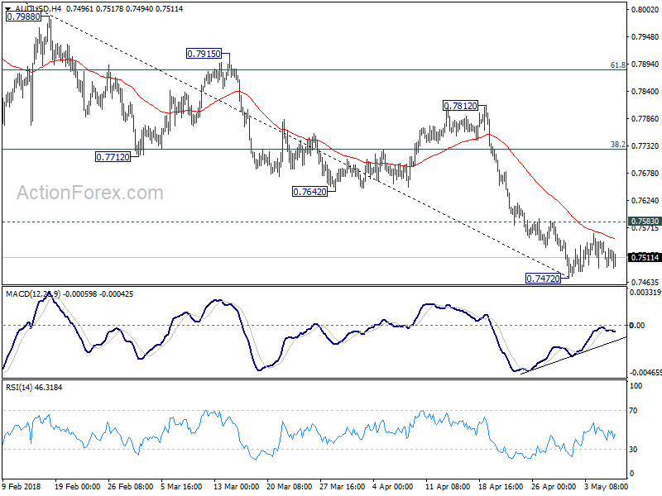The width and height of the screenshot is (662, 496).
Task: Click the 3 May 08:00 time label
Action: tap(607, 486)
